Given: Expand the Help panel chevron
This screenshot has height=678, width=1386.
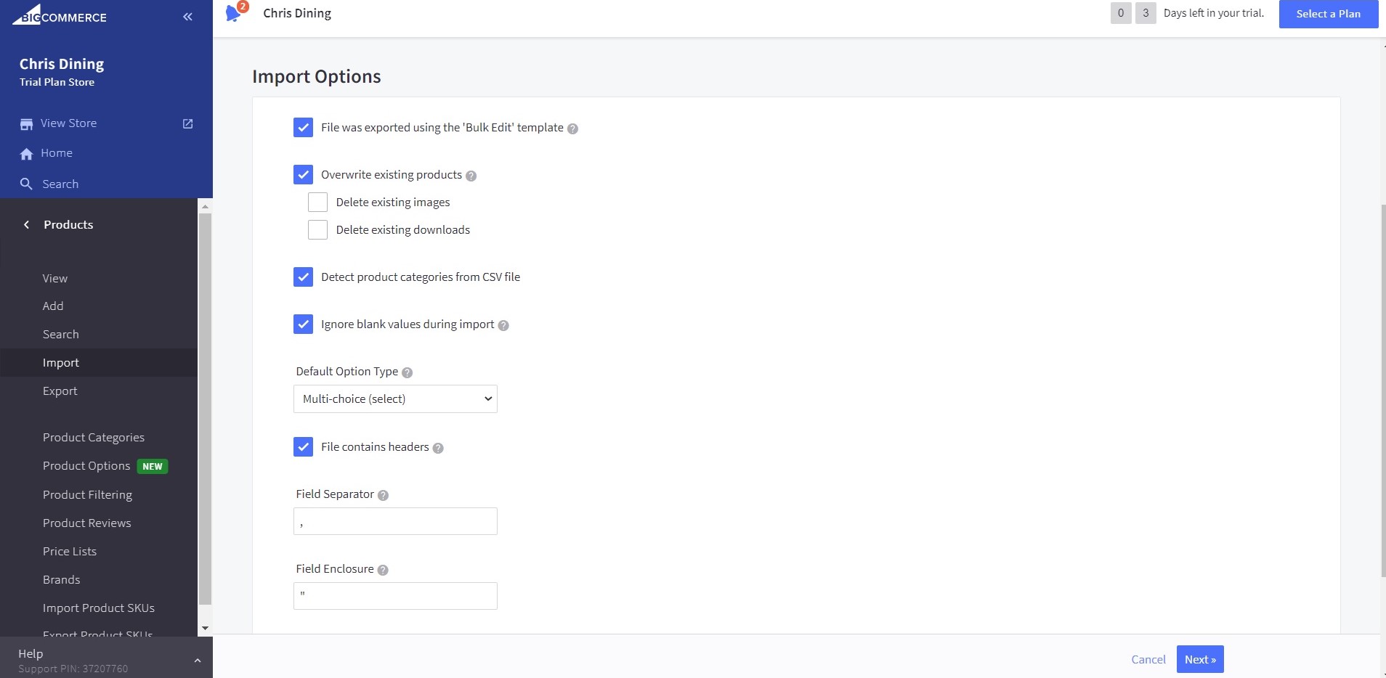Looking at the screenshot, I should tap(197, 660).
